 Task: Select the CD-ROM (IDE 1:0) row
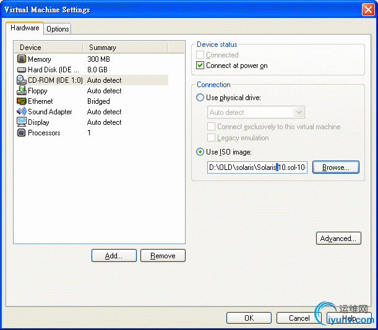[92, 80]
